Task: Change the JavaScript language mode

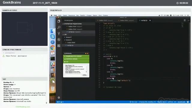Action: click(x=181, y=102)
